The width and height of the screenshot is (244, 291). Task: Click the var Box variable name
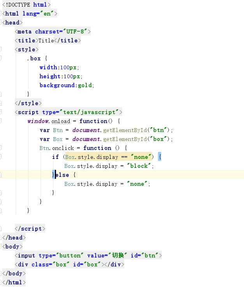58,139
